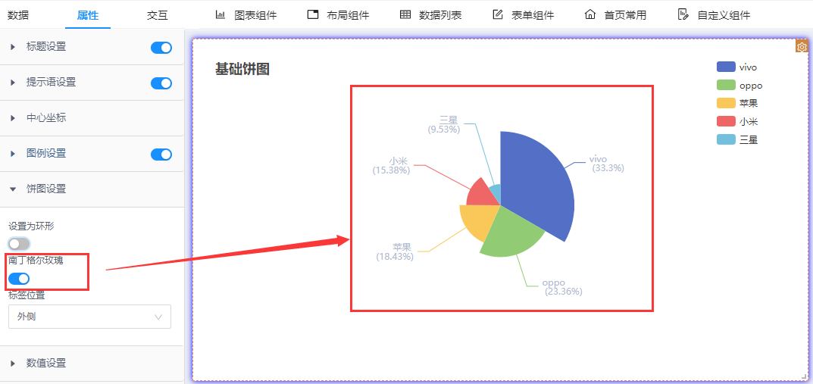The height and width of the screenshot is (384, 813).
Task: Click the 首页常用 home icon
Action: click(x=590, y=14)
